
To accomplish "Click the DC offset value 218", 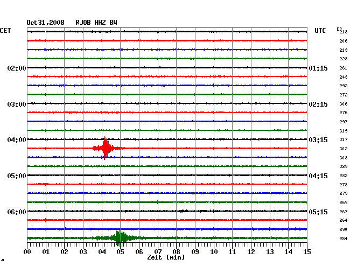I will coord(344,32).
